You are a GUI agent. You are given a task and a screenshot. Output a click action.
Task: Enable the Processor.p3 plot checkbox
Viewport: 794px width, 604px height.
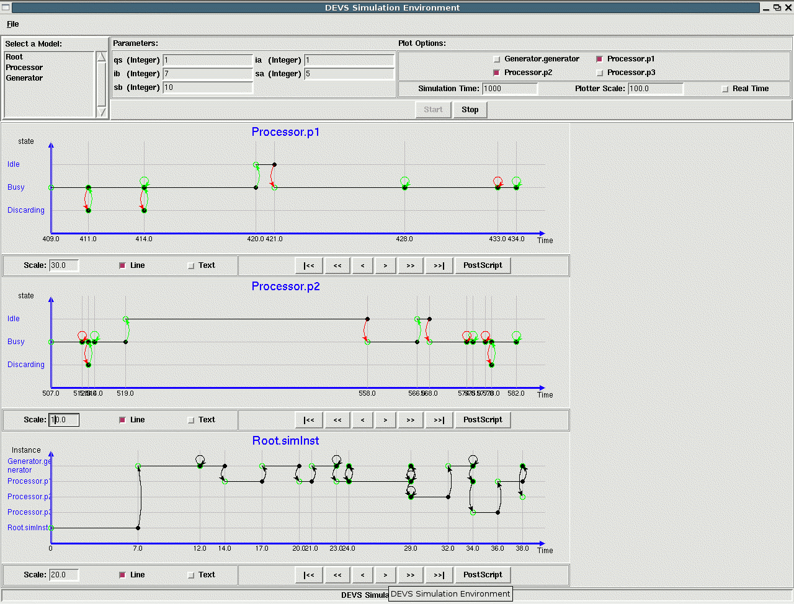[599, 73]
